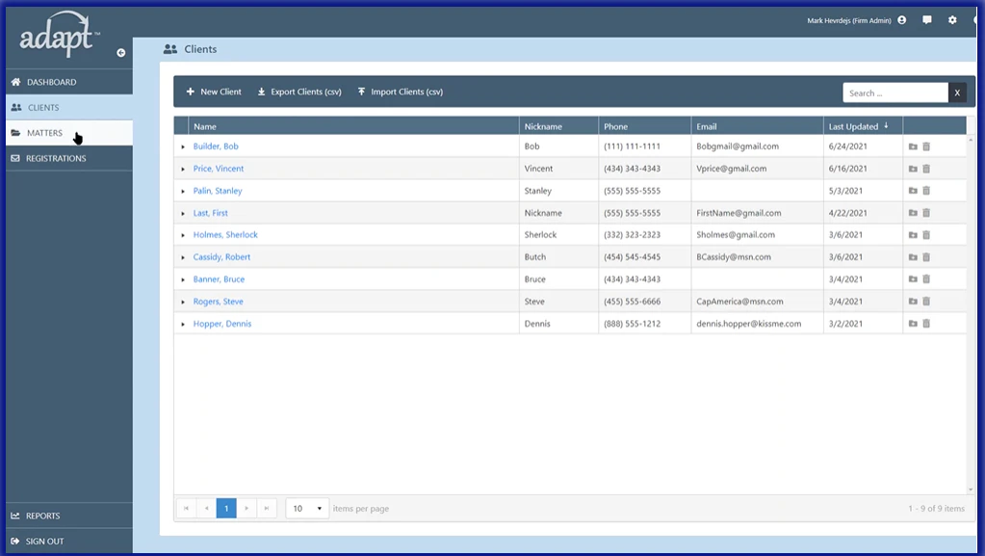Open the settings gear menu

point(952,19)
